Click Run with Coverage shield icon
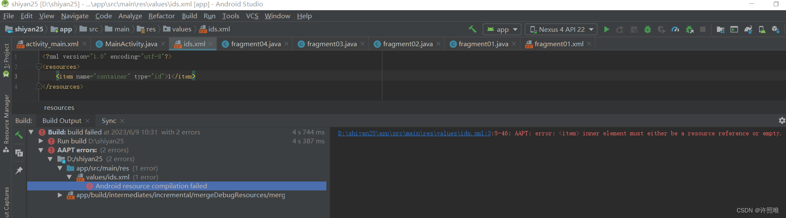This screenshot has height=218, width=786. pos(661,29)
